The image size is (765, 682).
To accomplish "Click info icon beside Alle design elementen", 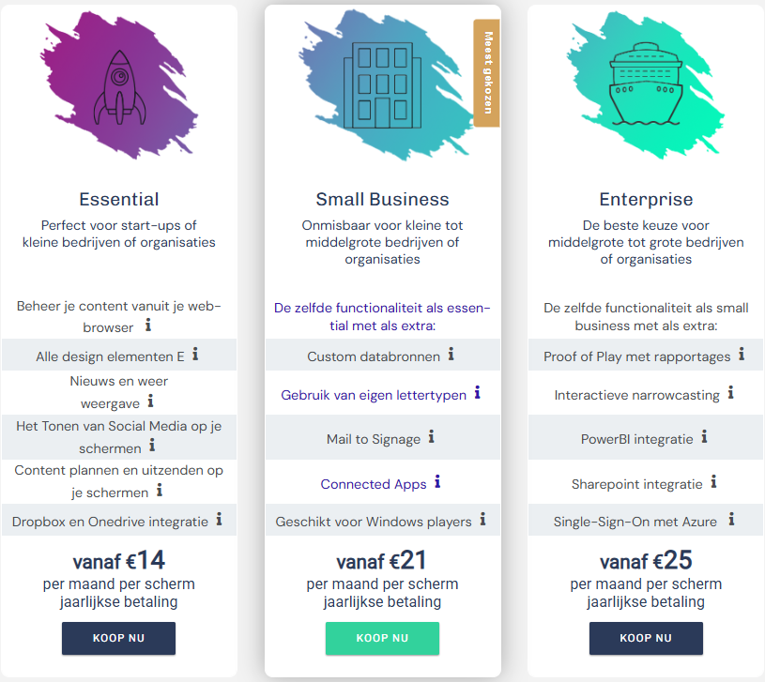I will pyautogui.click(x=195, y=354).
